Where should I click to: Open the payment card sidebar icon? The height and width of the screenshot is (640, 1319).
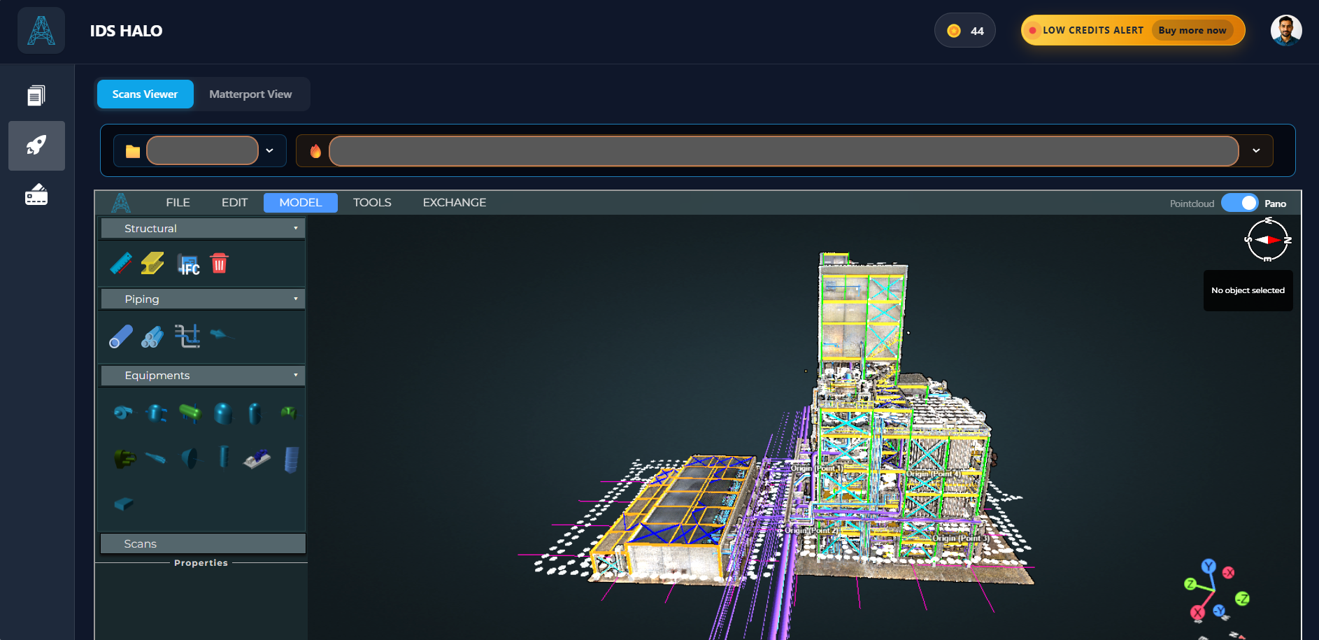click(x=36, y=194)
